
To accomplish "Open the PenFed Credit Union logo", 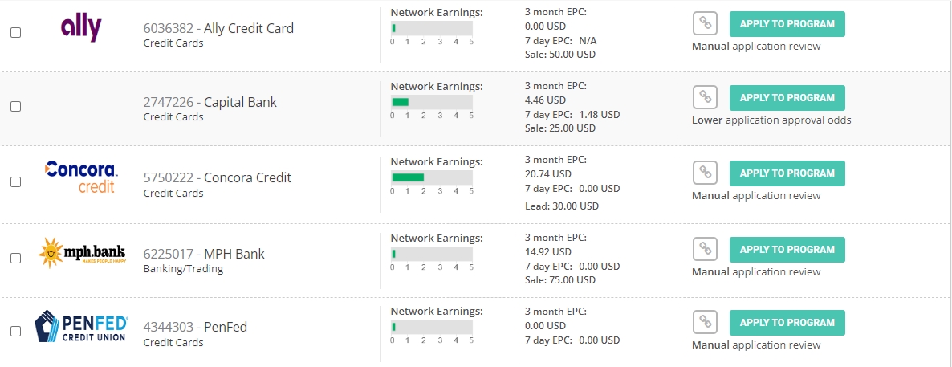I will pyautogui.click(x=80, y=326).
